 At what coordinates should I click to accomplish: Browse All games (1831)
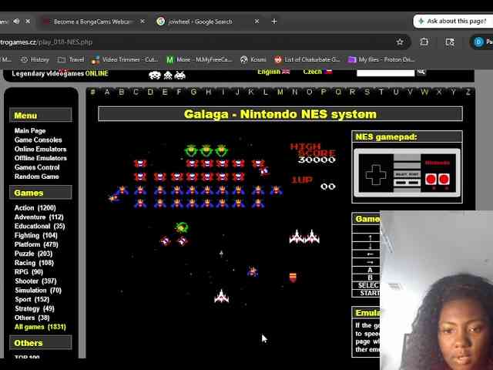[40, 327]
